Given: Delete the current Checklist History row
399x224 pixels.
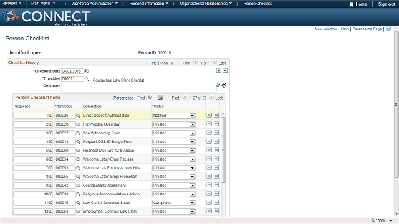Looking at the screenshot, I should click(225, 70).
